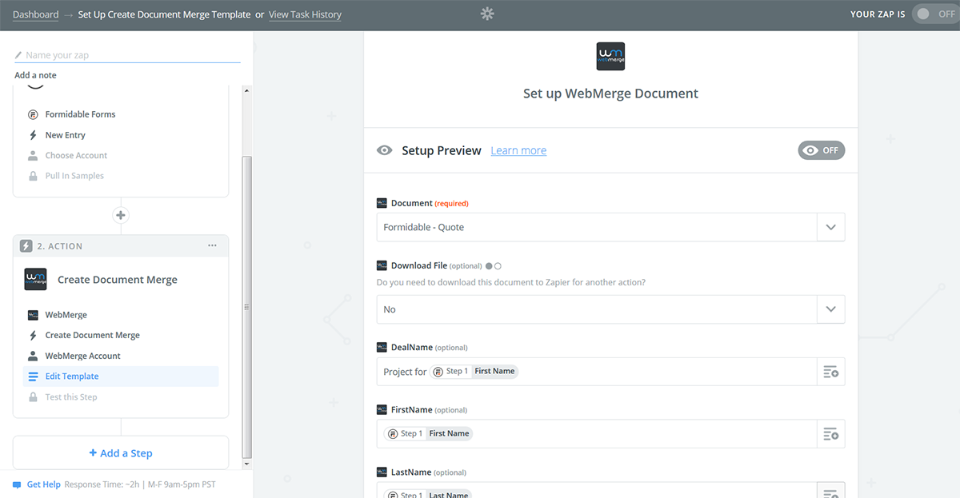Click the lock icon beside Test this Step
Viewport: 960px width, 498px height.
tap(33, 397)
